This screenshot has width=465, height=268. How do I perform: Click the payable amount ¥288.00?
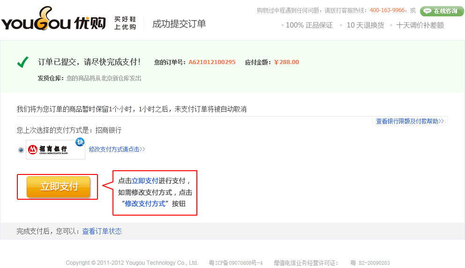coord(286,62)
